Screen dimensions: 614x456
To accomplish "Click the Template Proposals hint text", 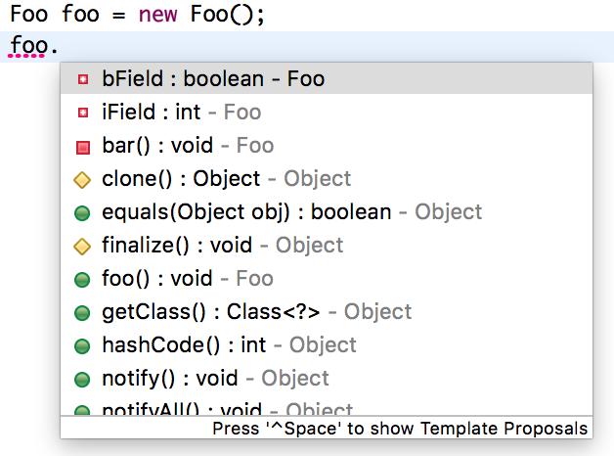I will pos(400,429).
